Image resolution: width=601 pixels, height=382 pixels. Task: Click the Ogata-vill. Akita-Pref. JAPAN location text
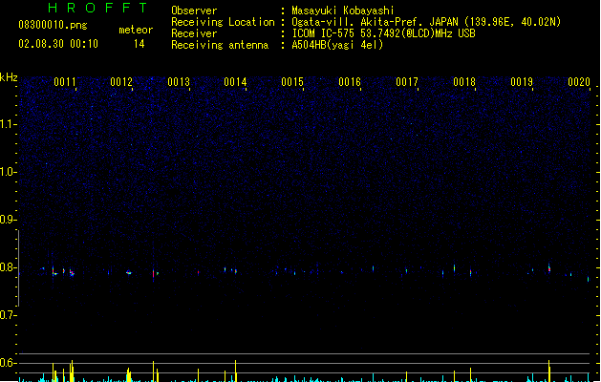tap(426, 22)
